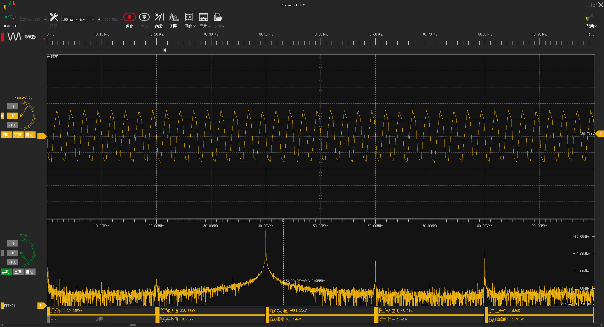Click the peak-to-peak 692.91mV measurement icon
Viewport: 604px width, 327px height.
coord(491,319)
